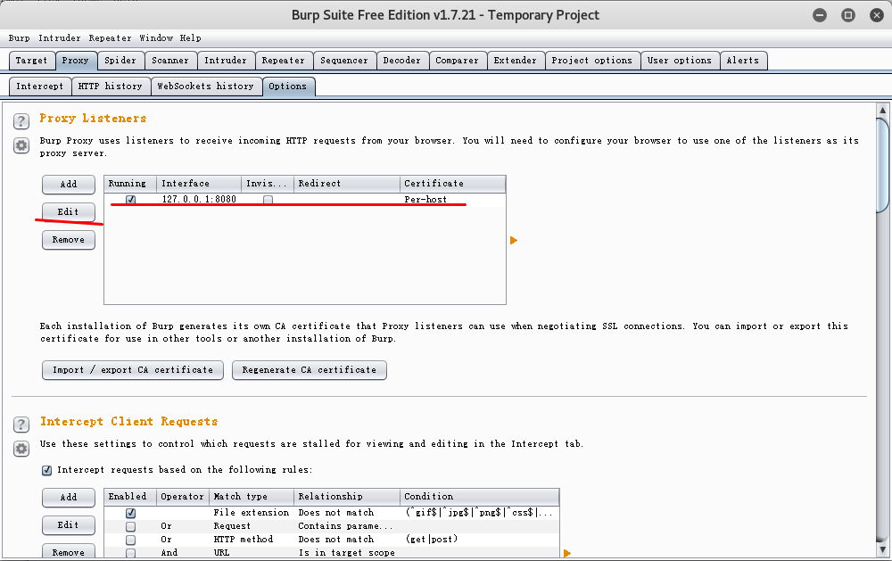Toggle Running checkbox for 127.0.0.1:8080 listener

[131, 200]
